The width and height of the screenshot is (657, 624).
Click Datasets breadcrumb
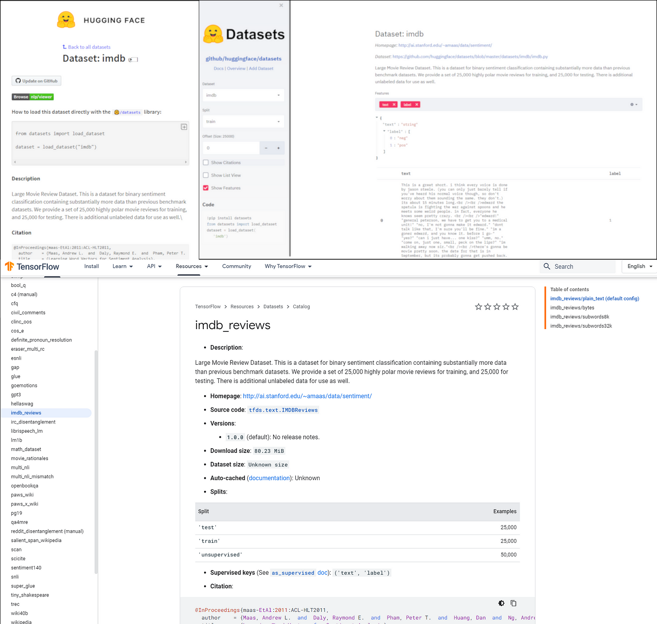point(273,307)
